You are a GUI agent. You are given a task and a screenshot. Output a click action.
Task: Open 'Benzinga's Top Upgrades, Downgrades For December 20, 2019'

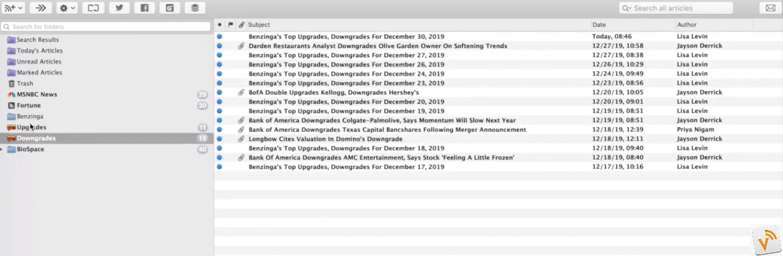[x=346, y=101]
